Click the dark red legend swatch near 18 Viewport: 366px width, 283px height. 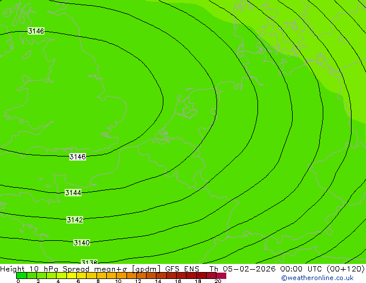coord(201,275)
